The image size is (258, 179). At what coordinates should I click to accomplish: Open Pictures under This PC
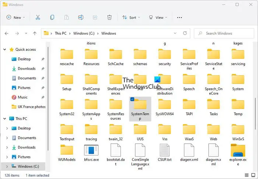24,157
